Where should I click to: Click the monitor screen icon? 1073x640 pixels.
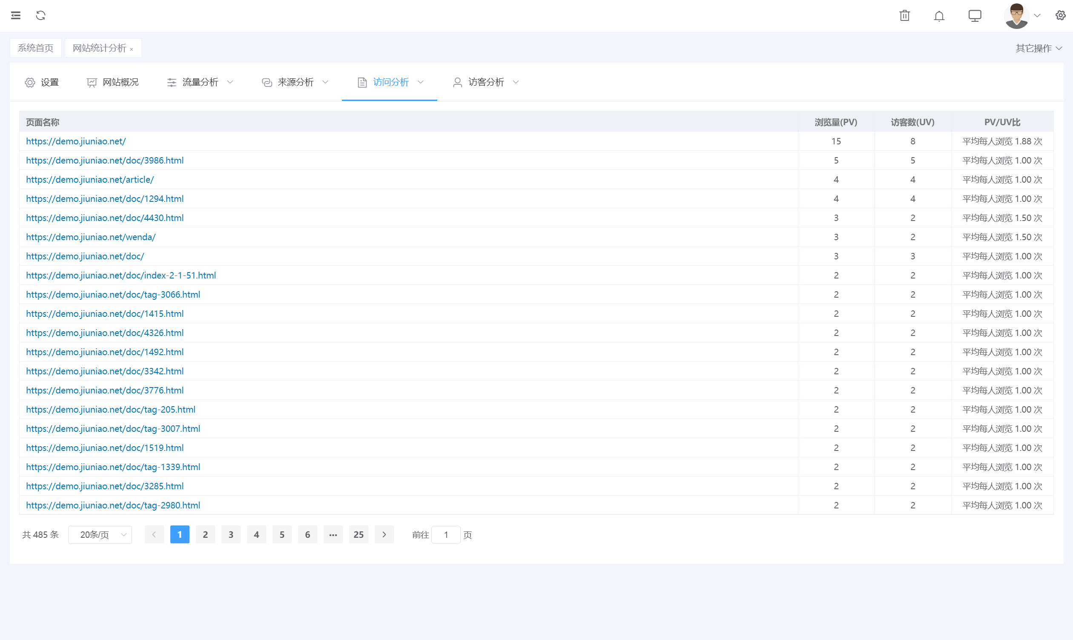tap(975, 15)
